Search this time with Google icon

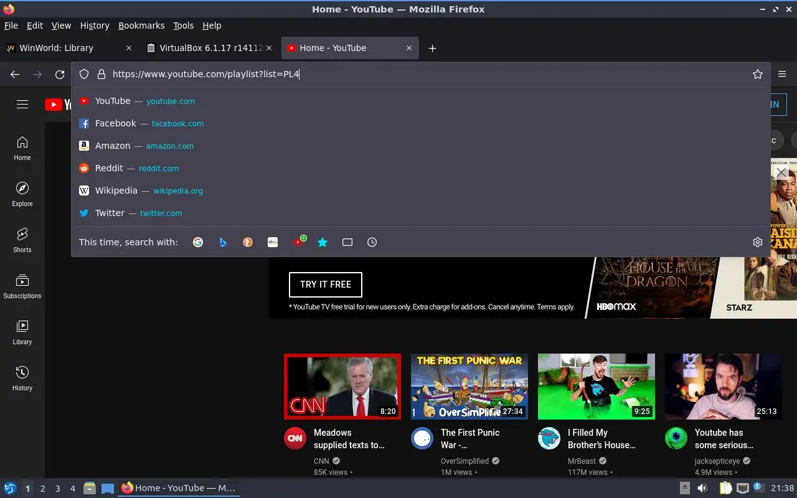[x=198, y=242]
